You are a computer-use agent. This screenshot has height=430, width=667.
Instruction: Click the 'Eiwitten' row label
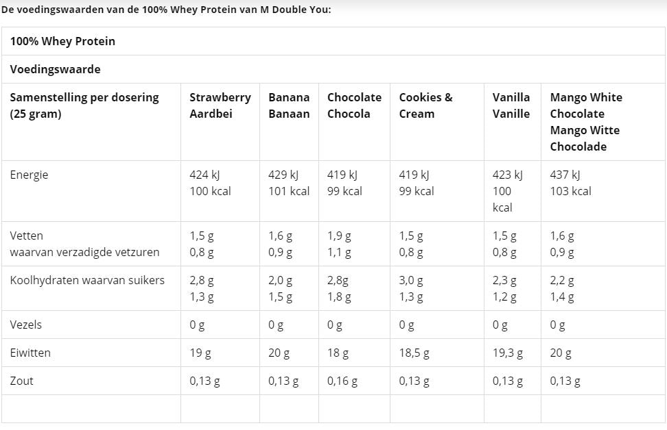point(30,353)
